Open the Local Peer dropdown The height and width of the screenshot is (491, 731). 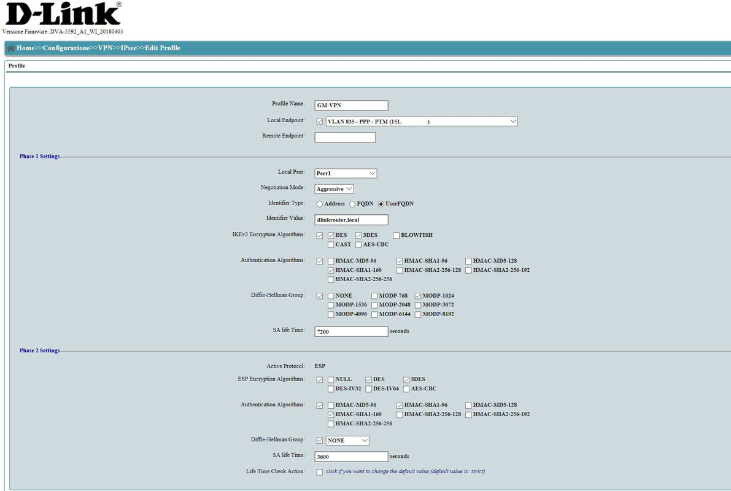pos(346,174)
